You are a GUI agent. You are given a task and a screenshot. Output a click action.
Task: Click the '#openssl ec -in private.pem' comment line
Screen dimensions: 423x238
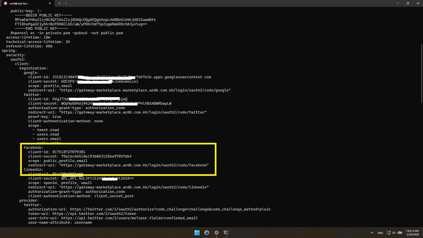coord(67,33)
